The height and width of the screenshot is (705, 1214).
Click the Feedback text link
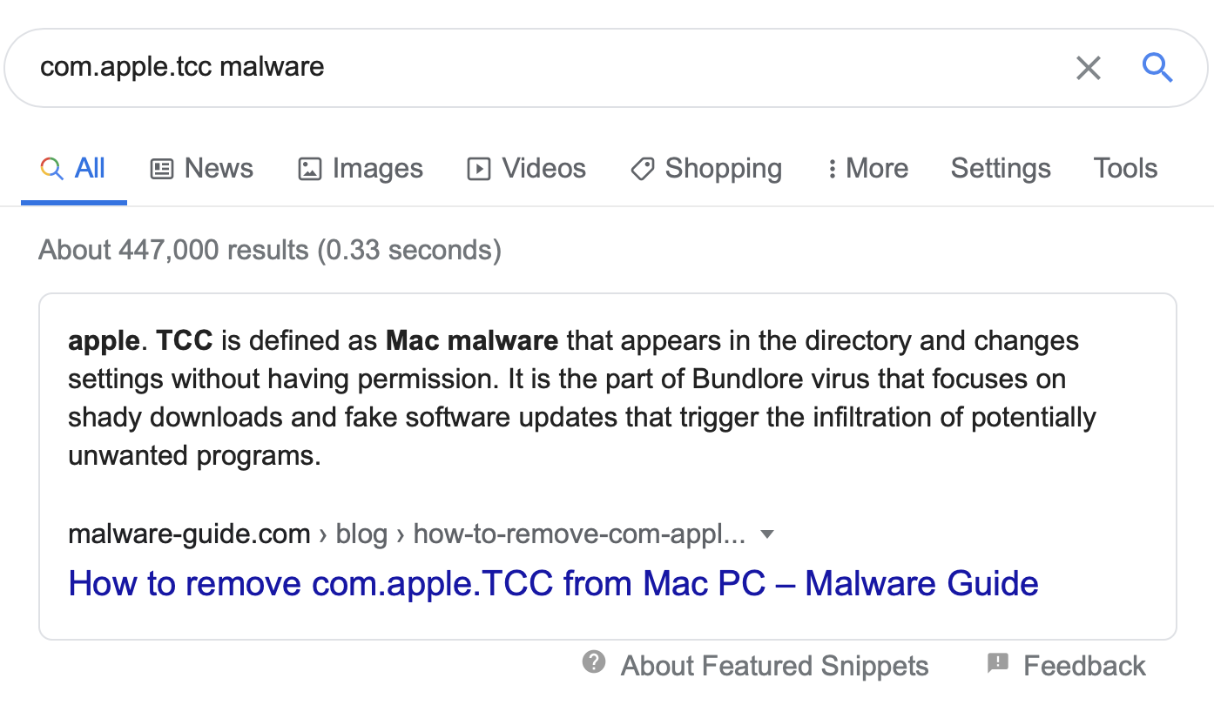(x=1084, y=666)
